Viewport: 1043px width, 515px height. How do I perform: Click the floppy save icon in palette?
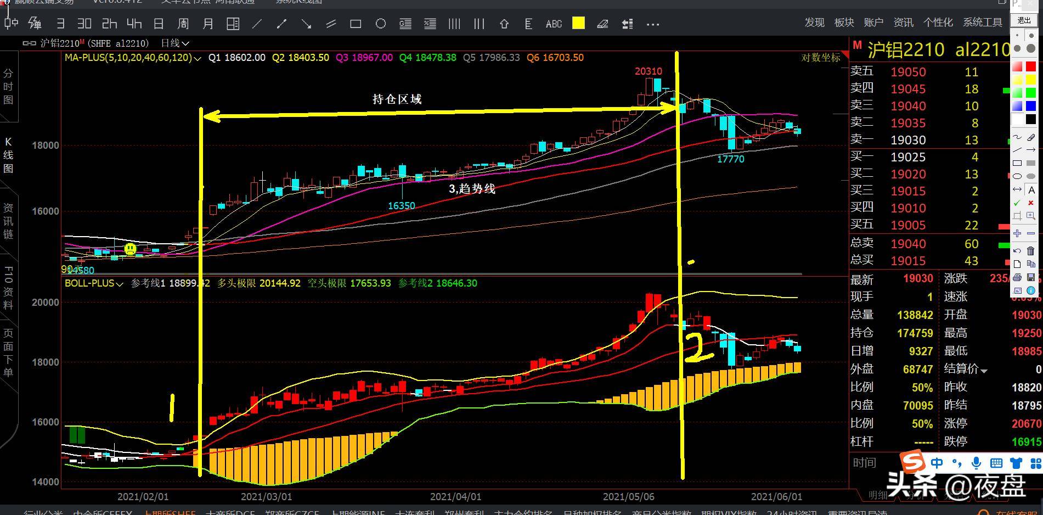click(x=1031, y=277)
